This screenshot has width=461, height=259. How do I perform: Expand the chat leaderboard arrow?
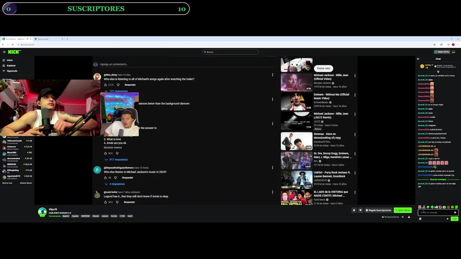438,72
